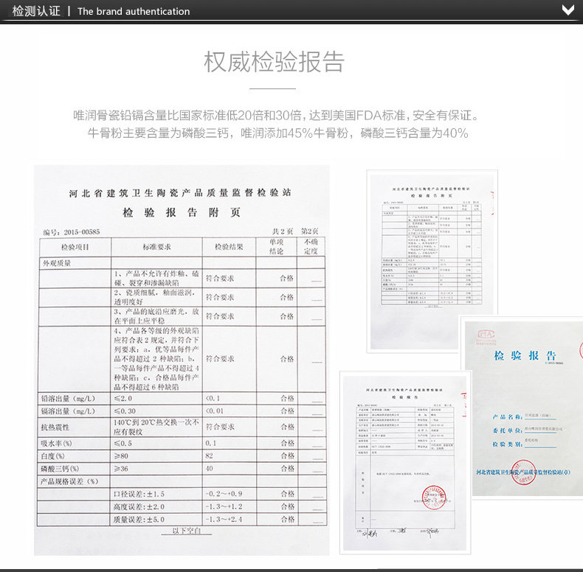Click requirement 2 about 瓷质细腻 釉面滋润

pos(155,297)
